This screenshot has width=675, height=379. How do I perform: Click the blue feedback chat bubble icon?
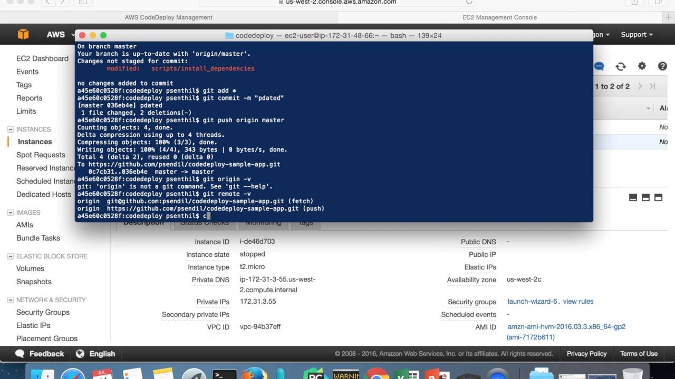tap(599, 66)
